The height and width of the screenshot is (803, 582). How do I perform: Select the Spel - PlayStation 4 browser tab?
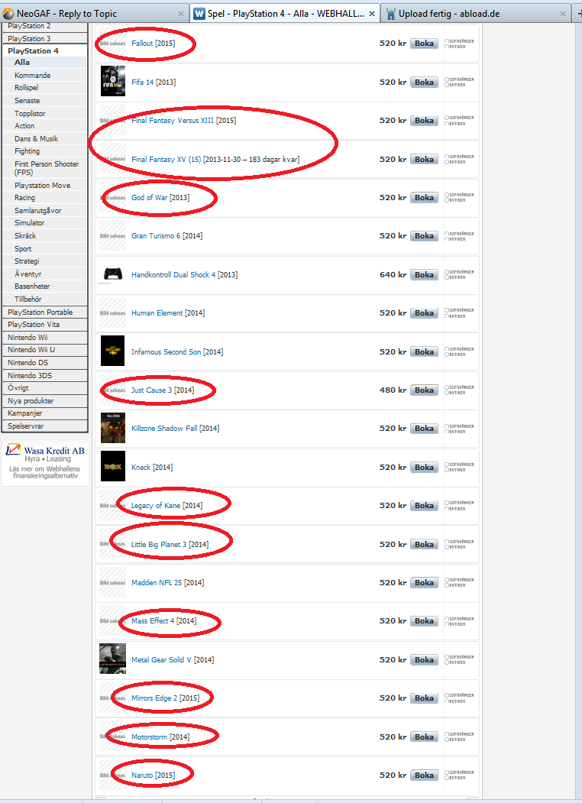coord(285,14)
